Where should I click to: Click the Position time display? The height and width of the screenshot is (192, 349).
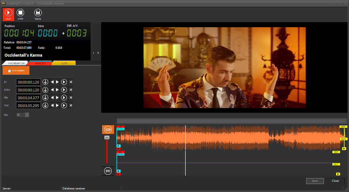[x=19, y=33]
